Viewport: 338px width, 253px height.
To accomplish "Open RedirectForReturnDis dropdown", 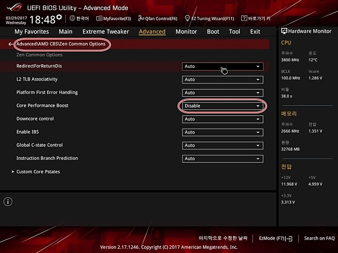I will click(223, 67).
